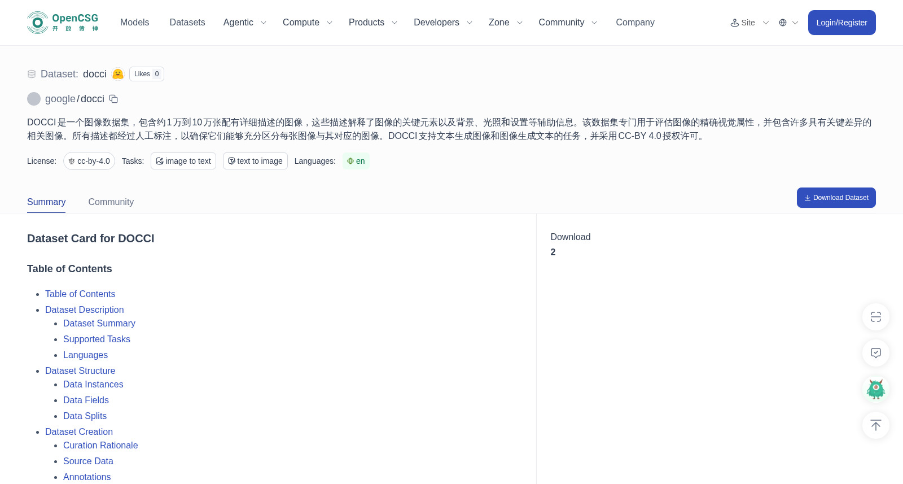Open the Source Data link
903x484 pixels.
coord(88,461)
